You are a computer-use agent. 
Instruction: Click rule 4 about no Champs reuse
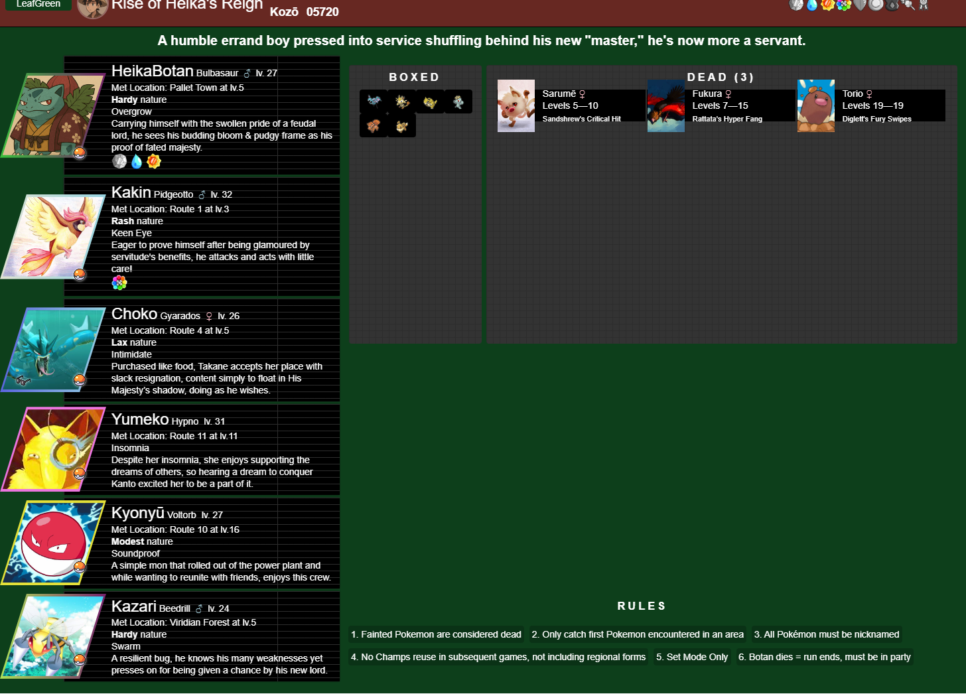pyautogui.click(x=498, y=657)
